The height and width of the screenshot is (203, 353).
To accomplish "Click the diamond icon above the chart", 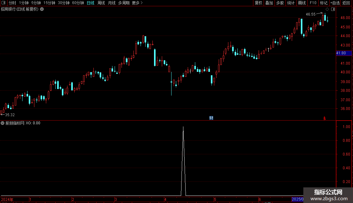I will pos(327,9).
